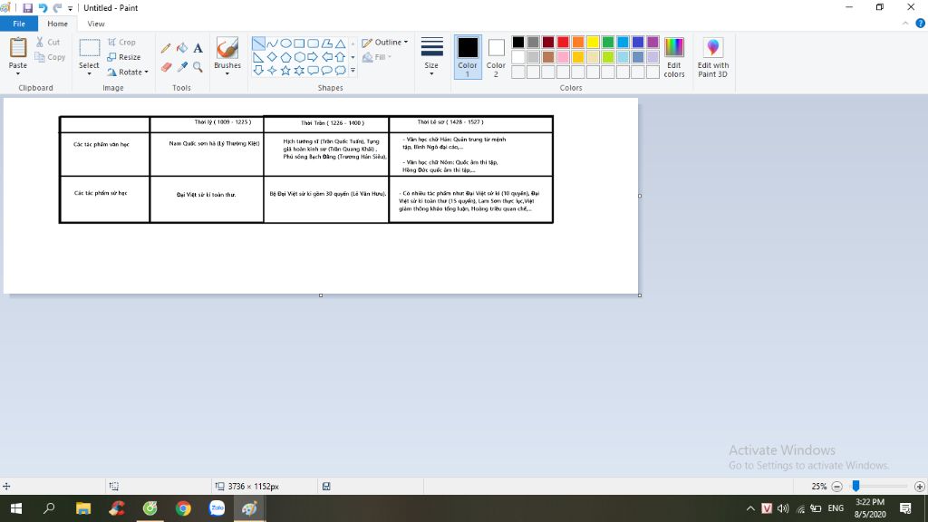The height and width of the screenshot is (522, 928).
Task: Select the Eraser tool
Action: tap(166, 67)
